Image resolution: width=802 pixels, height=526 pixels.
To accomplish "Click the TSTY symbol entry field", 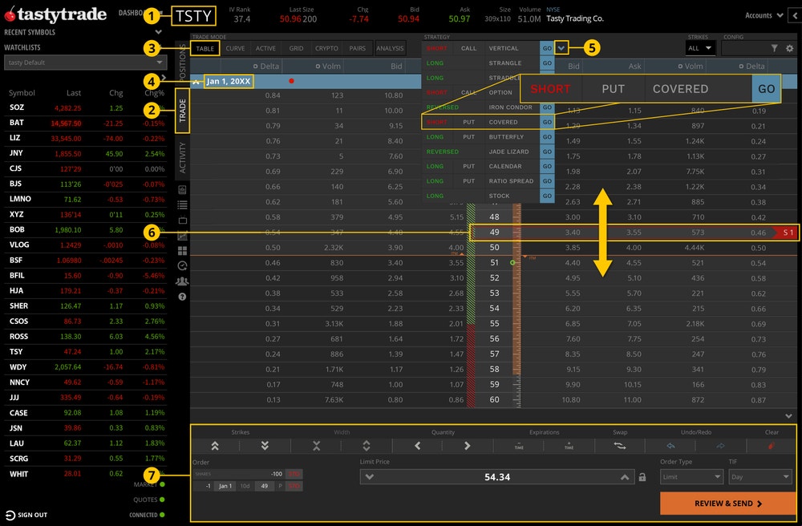I will (193, 16).
